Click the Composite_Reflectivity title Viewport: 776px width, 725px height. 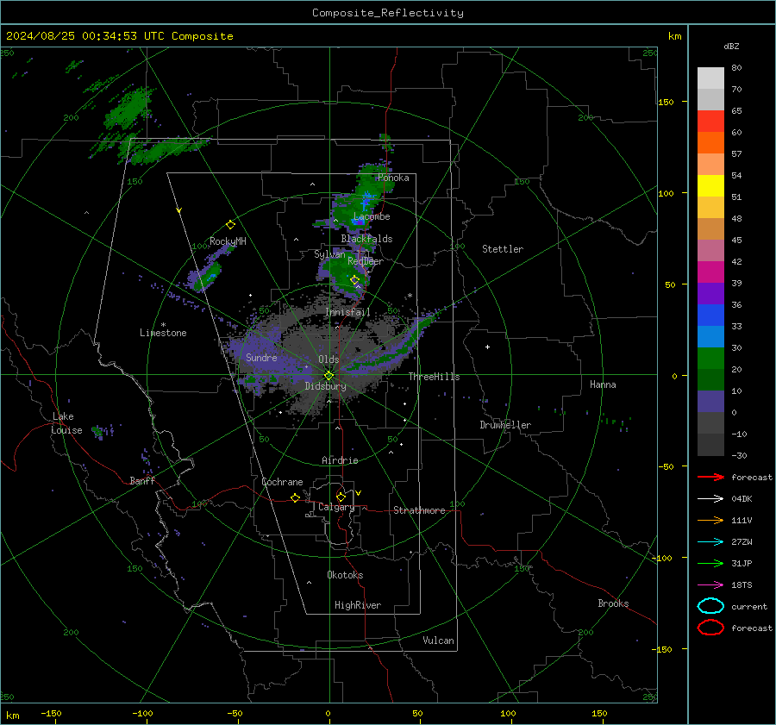coord(388,13)
